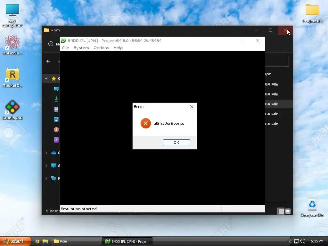Launch the RocketD... desktop shortcut
328x246 pixels.
pyautogui.click(x=12, y=78)
